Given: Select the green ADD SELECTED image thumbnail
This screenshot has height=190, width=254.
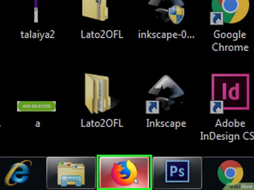Looking at the screenshot, I should coord(36,106).
